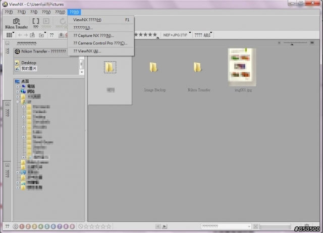This screenshot has width=323, height=233.
Task: Toggle teal label 5 in the bottom bar
Action: [47, 226]
